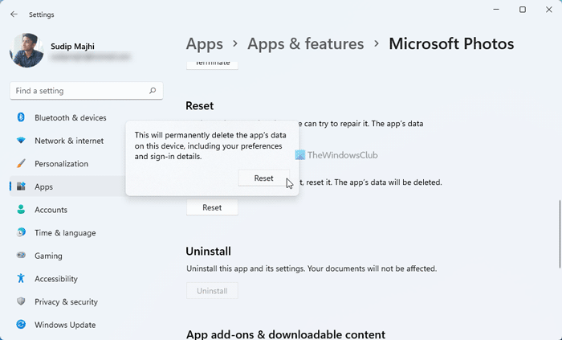562x340 pixels.
Task: Click the Apps sidebar icon
Action: coord(21,186)
